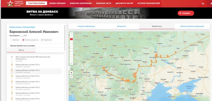Screen dimensions: 212x101
Task: Open the Документы tab
Action: (122, 26)
